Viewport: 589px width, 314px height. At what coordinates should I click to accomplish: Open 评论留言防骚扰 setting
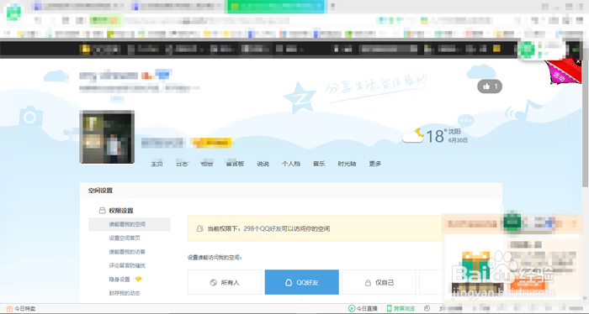pyautogui.click(x=127, y=265)
